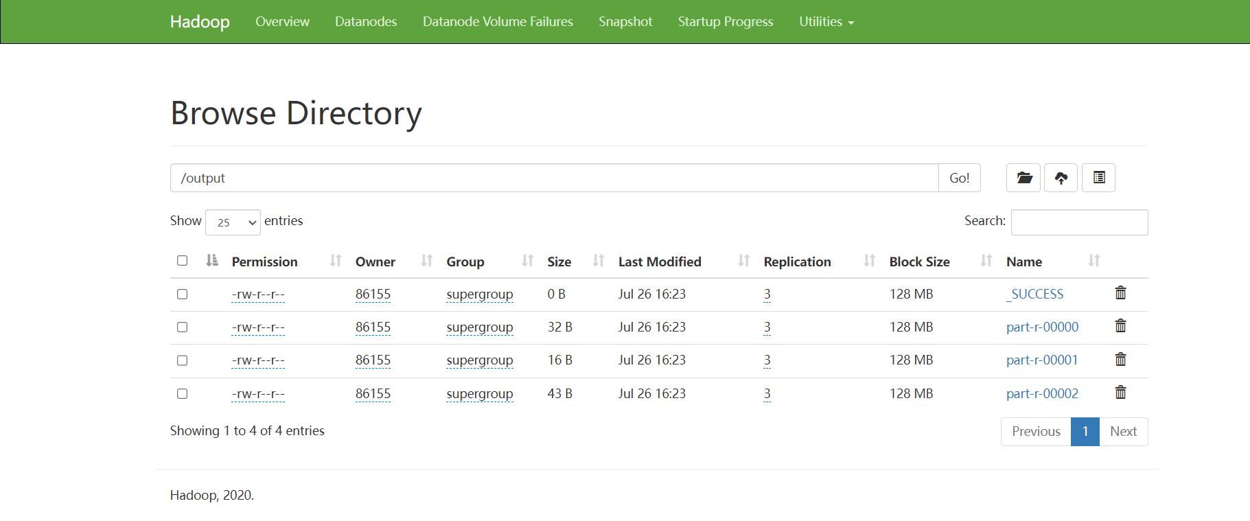The height and width of the screenshot is (521, 1250).
Task: View the Startup Progress page
Action: (726, 22)
